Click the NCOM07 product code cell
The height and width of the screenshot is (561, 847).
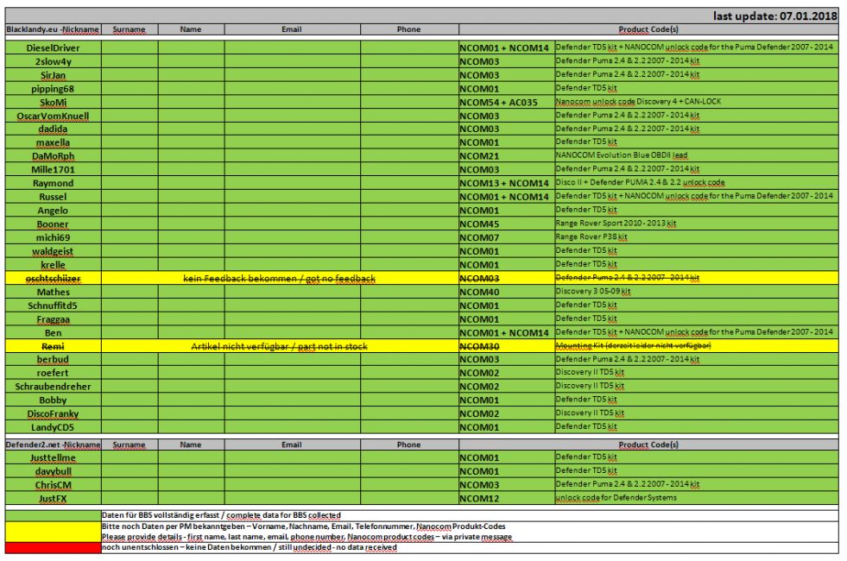507,237
